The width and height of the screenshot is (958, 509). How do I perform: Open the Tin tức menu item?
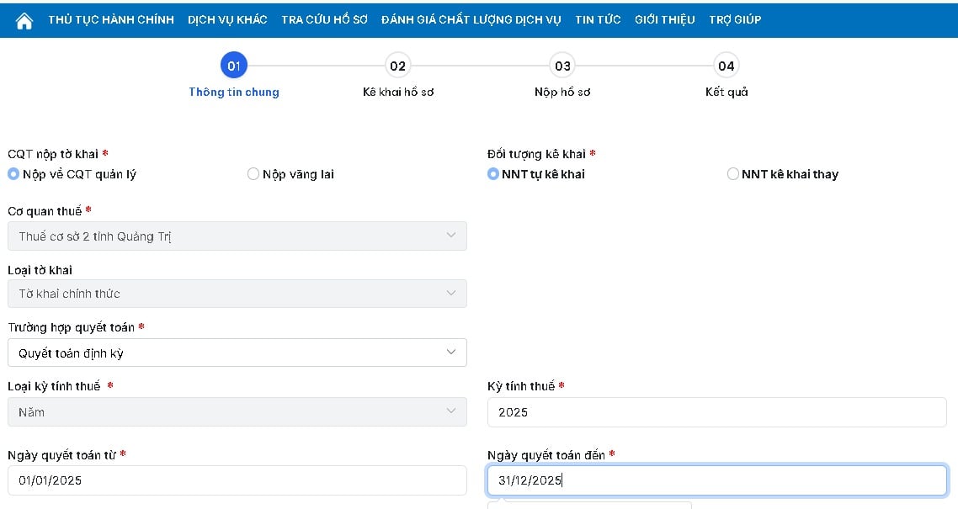pyautogui.click(x=598, y=19)
